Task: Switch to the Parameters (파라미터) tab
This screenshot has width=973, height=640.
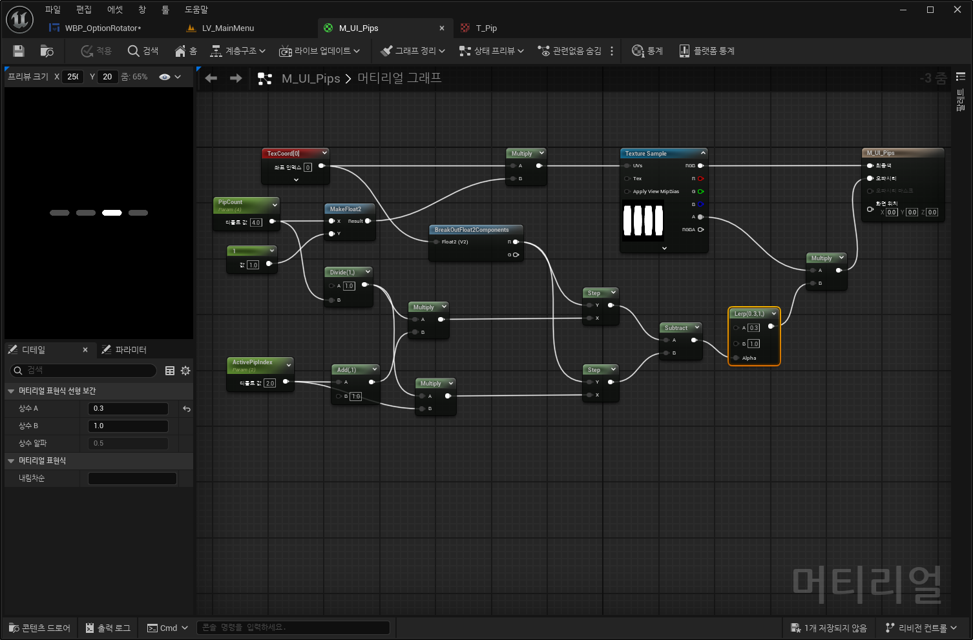Action: pos(124,349)
